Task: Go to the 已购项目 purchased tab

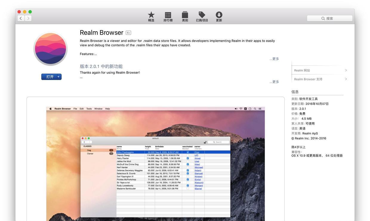Action: pos(202,17)
